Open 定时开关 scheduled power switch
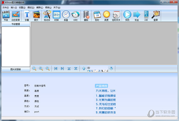Image resolution: width=179 pixels, height=121 pixels. (116, 16)
